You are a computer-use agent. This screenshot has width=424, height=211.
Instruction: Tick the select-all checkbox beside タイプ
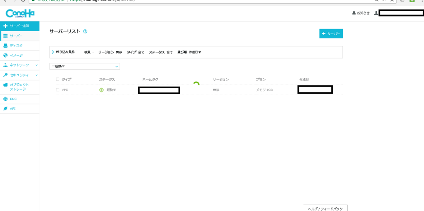pyautogui.click(x=57, y=79)
